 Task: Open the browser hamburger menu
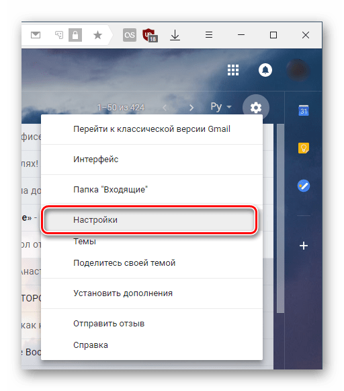click(208, 35)
